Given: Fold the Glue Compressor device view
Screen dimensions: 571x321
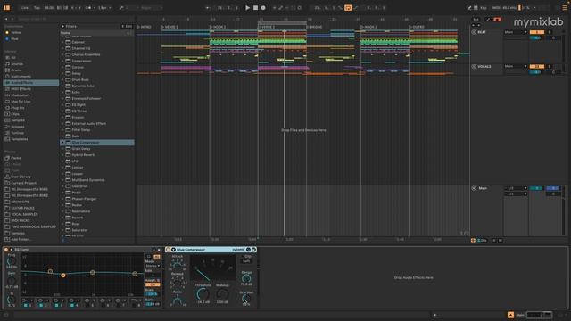Looking at the screenshot, I should pyautogui.click(x=173, y=250).
